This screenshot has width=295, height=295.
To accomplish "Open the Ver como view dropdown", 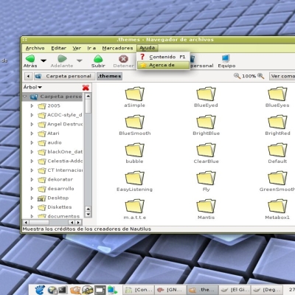I will (282, 76).
